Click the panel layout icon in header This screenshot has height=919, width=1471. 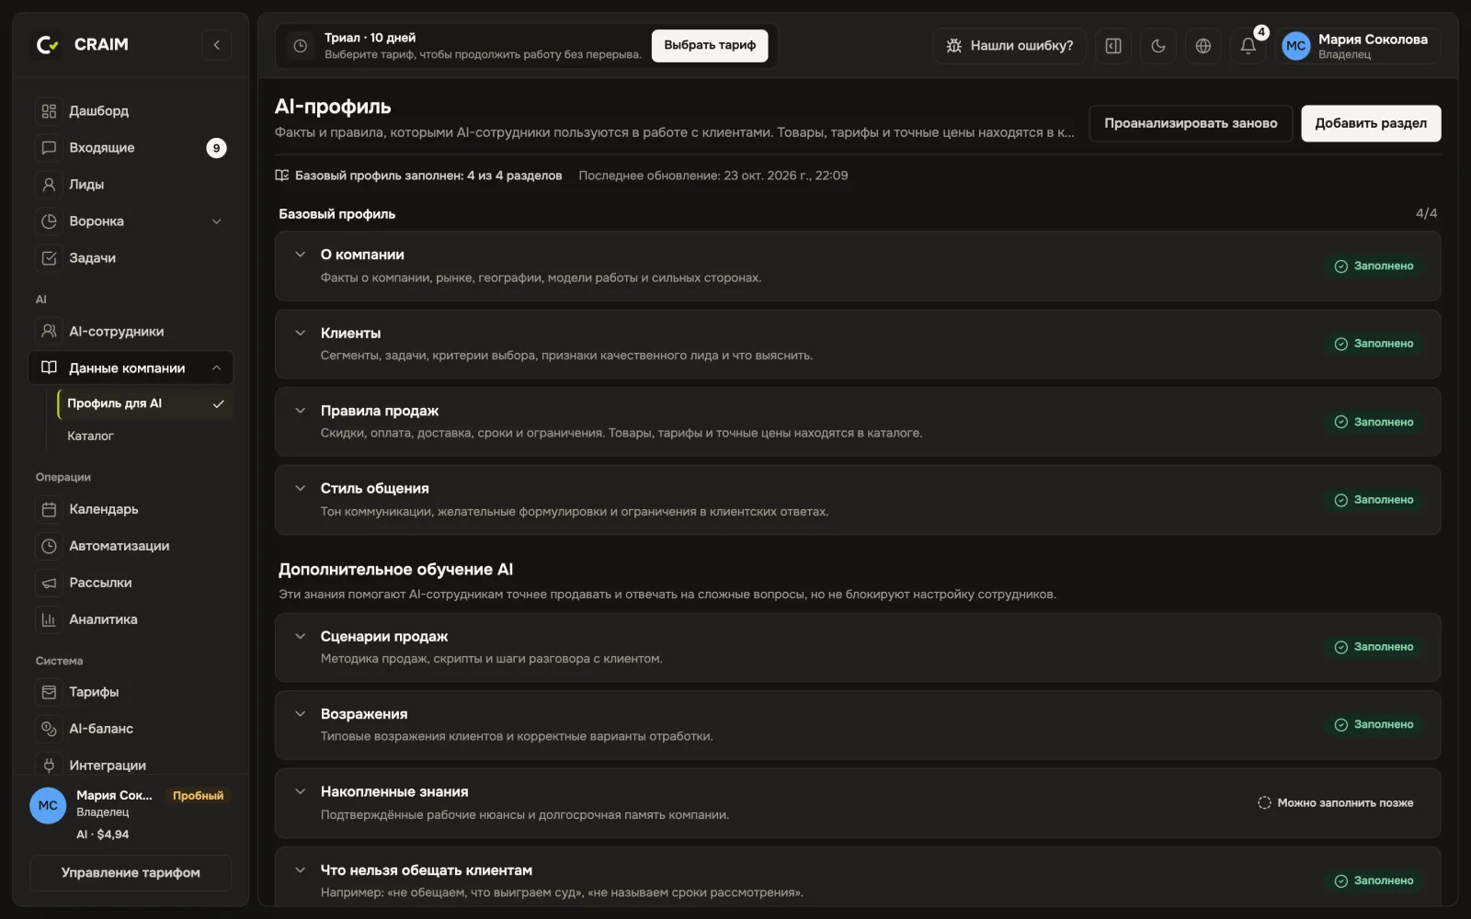[1113, 46]
